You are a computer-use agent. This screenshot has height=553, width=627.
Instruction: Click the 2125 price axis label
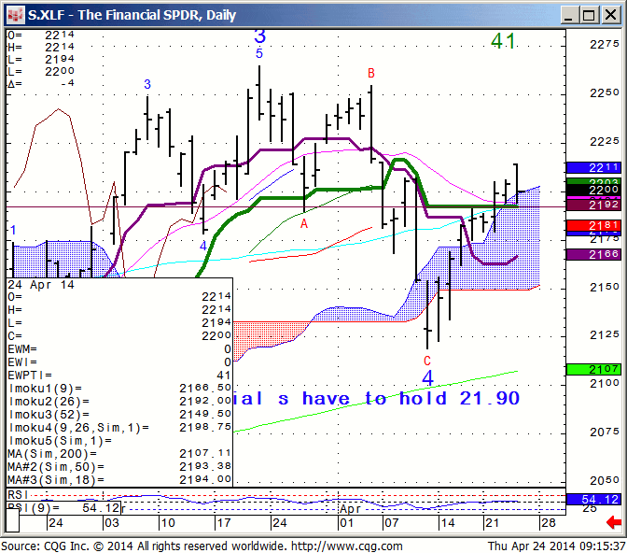(x=605, y=335)
